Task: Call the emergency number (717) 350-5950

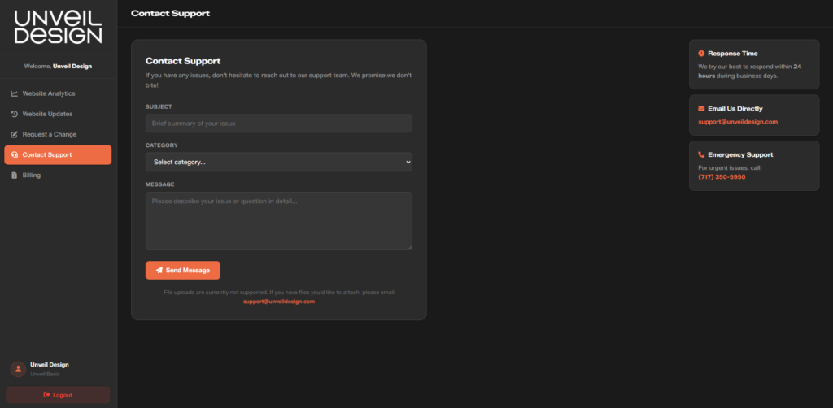Action: click(x=722, y=177)
